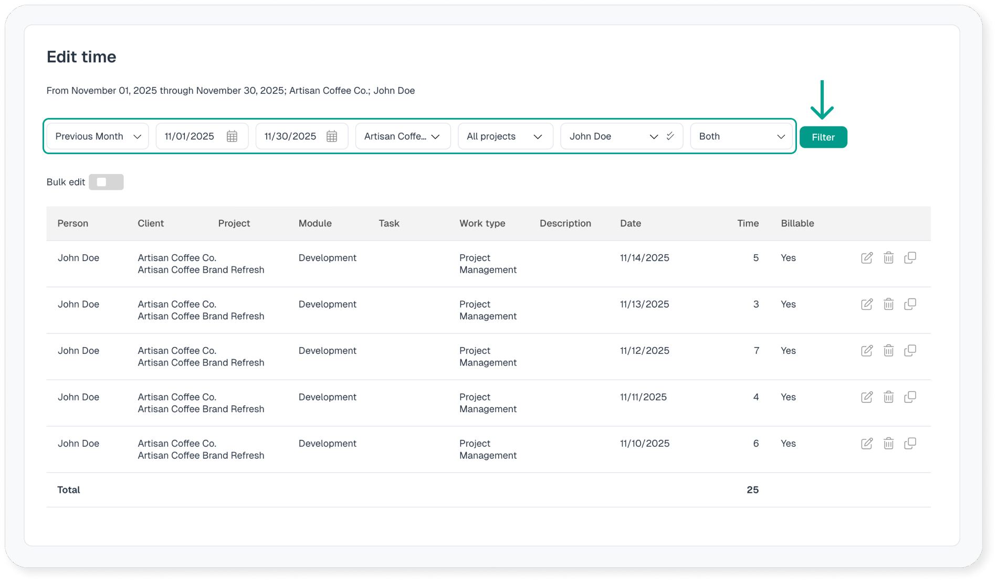Click the 11/01/2025 start date field
This screenshot has height=582, width=997.
coord(190,136)
